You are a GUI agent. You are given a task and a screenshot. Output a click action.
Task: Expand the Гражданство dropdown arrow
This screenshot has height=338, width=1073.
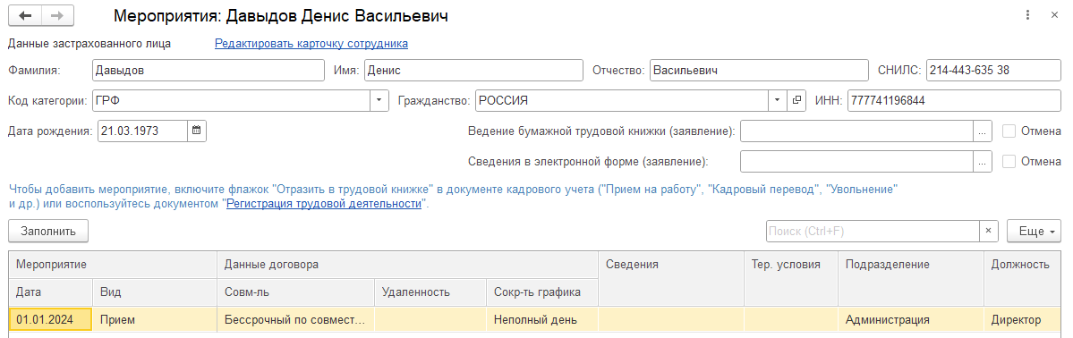[x=778, y=100]
